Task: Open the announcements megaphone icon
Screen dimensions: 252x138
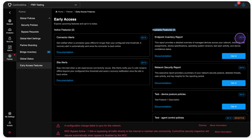Action: 236,5
